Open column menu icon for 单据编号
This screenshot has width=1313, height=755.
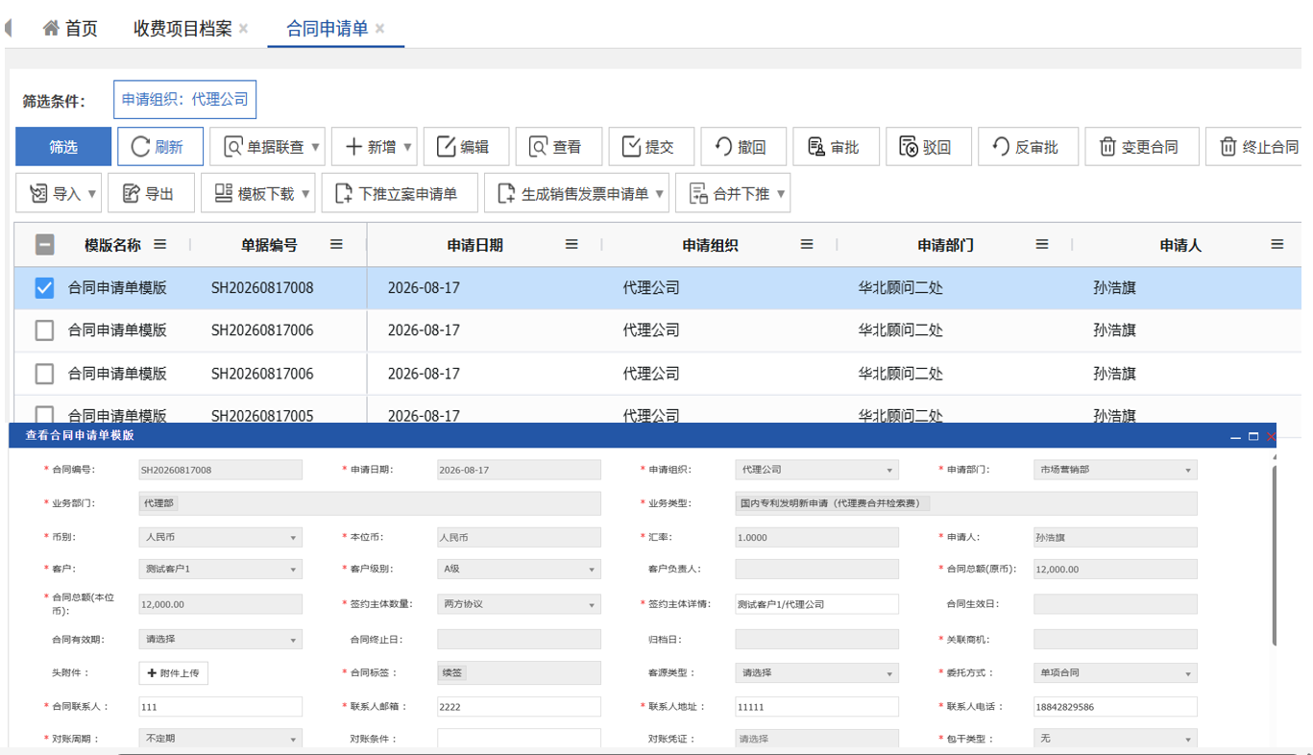click(x=336, y=245)
